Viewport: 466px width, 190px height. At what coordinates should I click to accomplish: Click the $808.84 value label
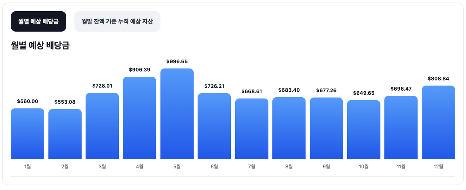(438, 79)
